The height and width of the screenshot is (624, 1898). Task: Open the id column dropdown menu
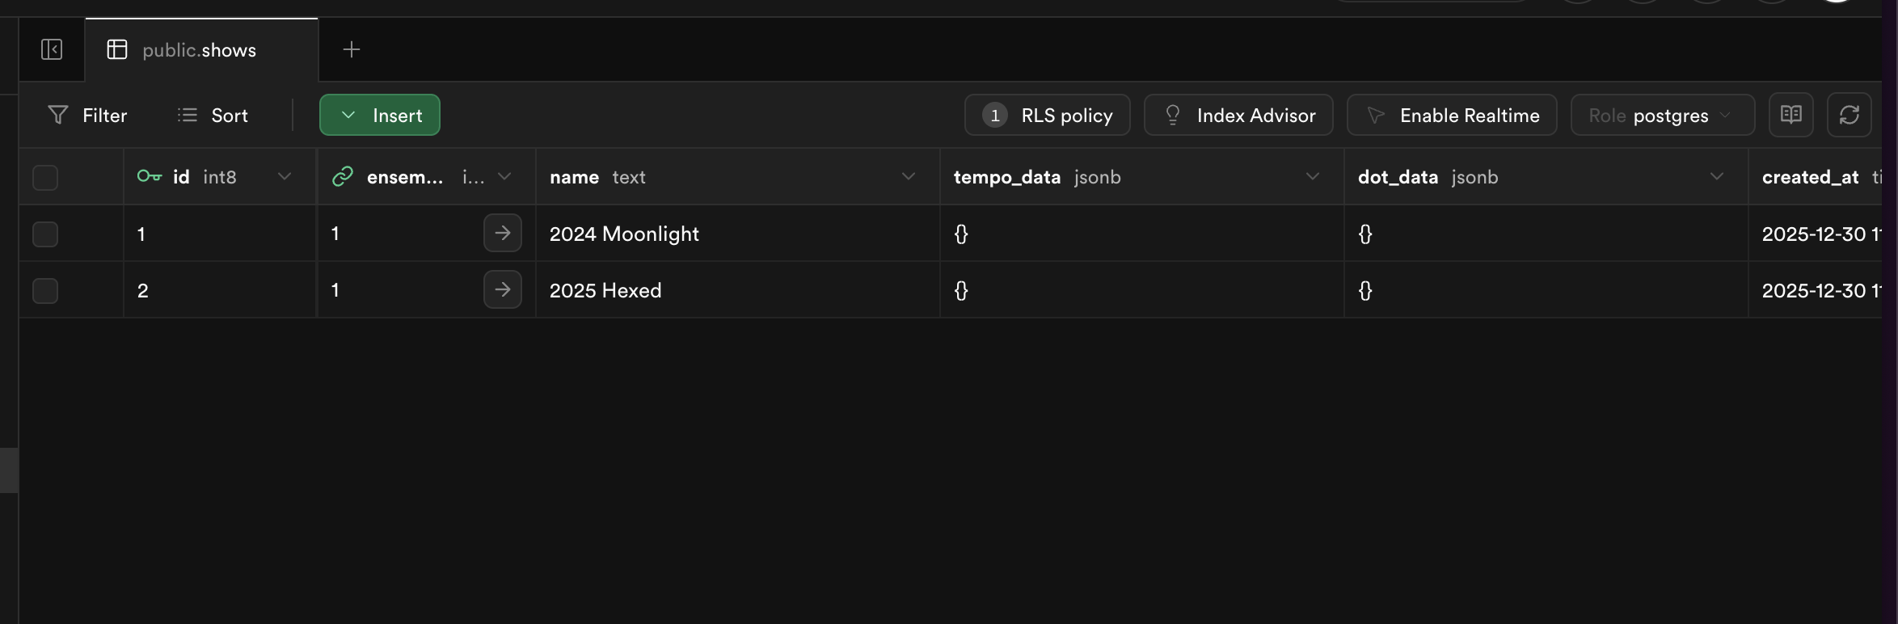coord(285,177)
